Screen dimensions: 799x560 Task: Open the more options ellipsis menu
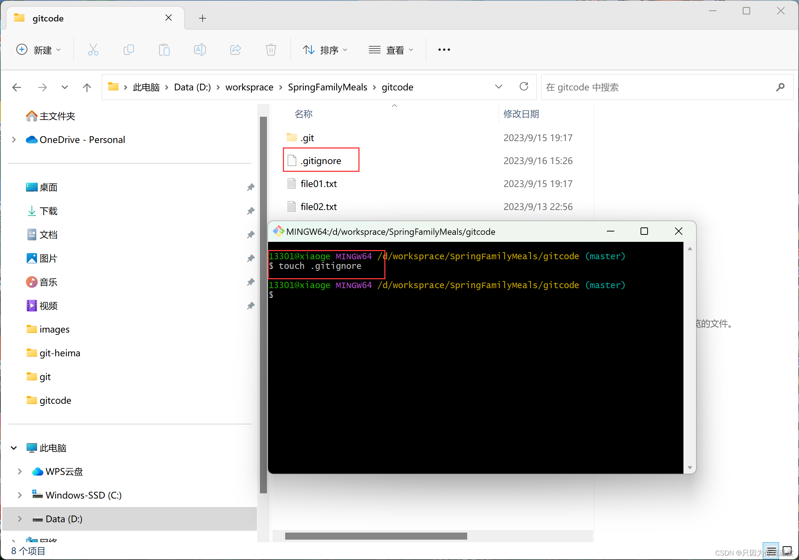pyautogui.click(x=444, y=50)
